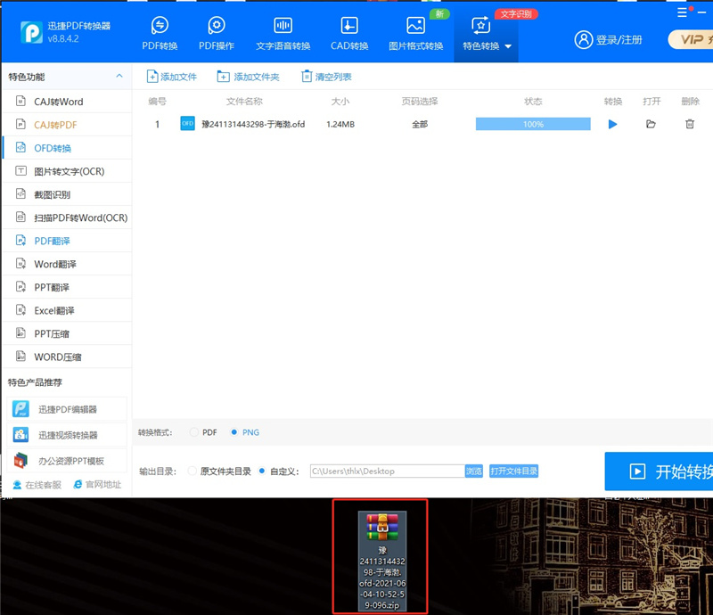
Task: Open 迅捷视频转换器 product link
Action: (x=68, y=435)
